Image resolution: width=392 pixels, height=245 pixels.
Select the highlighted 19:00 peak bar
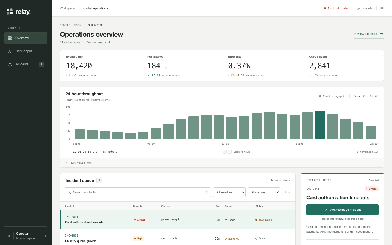tap(320, 125)
